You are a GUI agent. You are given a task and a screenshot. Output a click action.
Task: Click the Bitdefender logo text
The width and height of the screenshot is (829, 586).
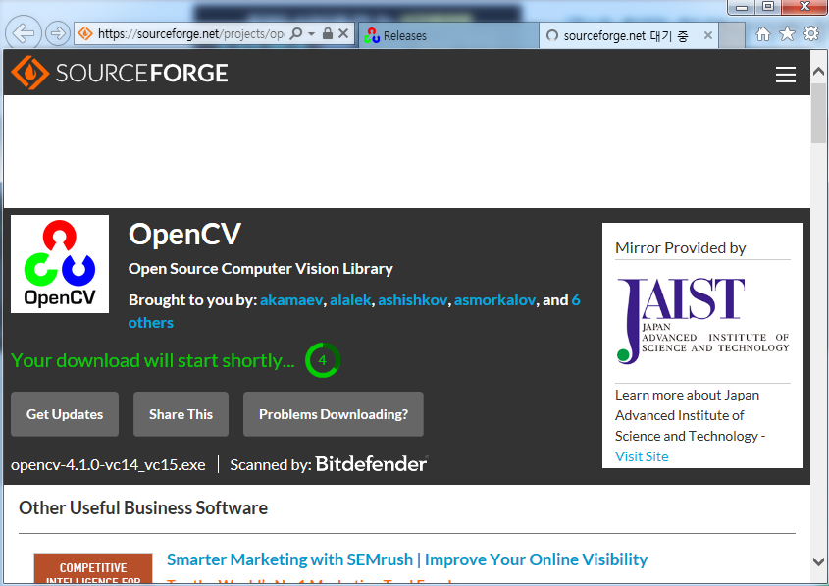371,464
